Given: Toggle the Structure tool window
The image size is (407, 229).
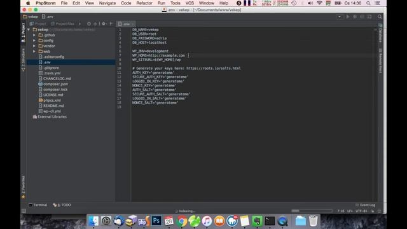Looking at the screenshot, I should (x=24, y=60).
